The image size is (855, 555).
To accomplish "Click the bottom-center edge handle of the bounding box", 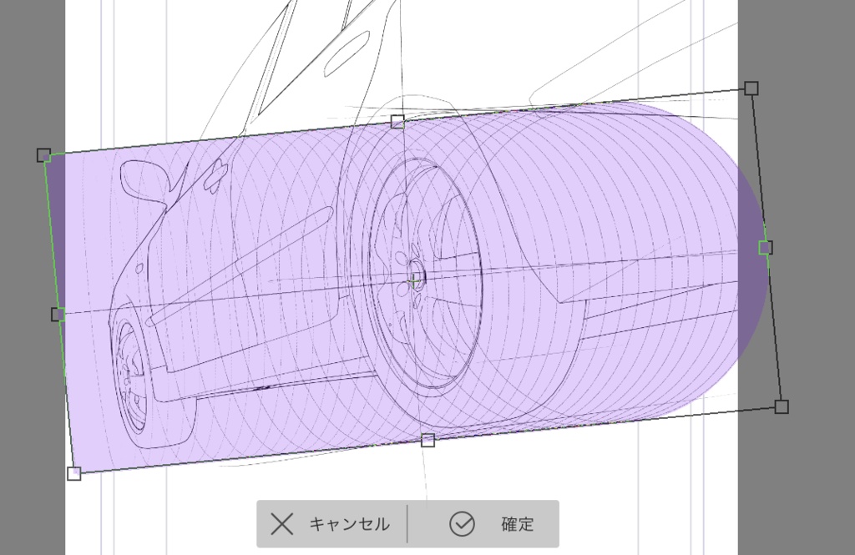I will tap(428, 440).
